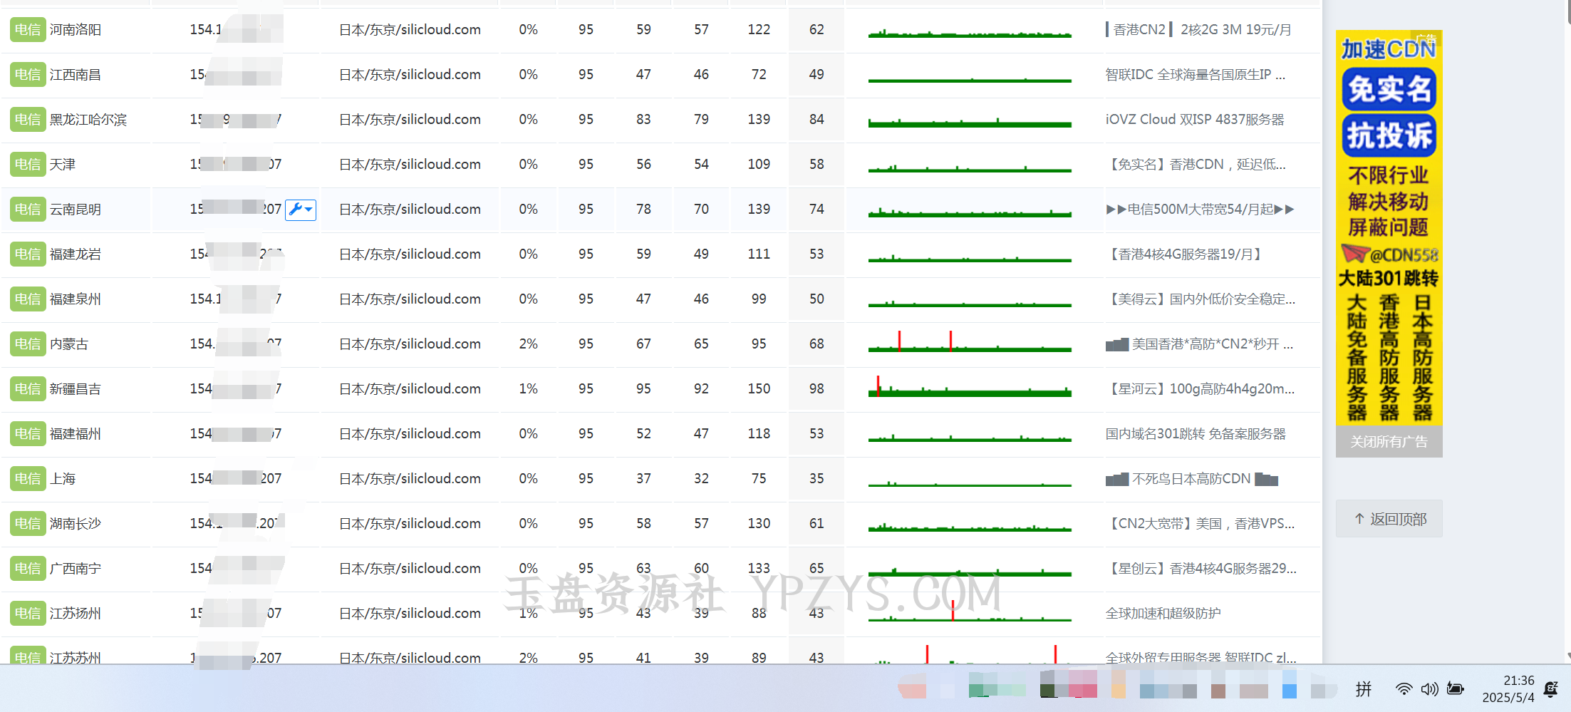Viewport: 1571px width, 712px height.
Task: Click the latency graph in 内蒙古 row
Action: point(970,344)
